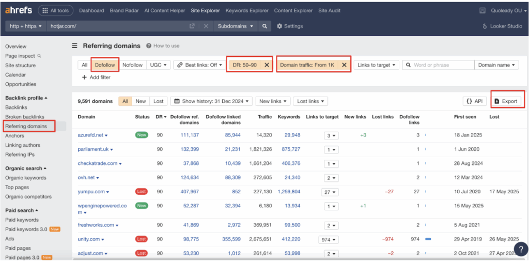Expand links to target for yumpu.com
Screen dimensions: 529x261
click(330, 192)
